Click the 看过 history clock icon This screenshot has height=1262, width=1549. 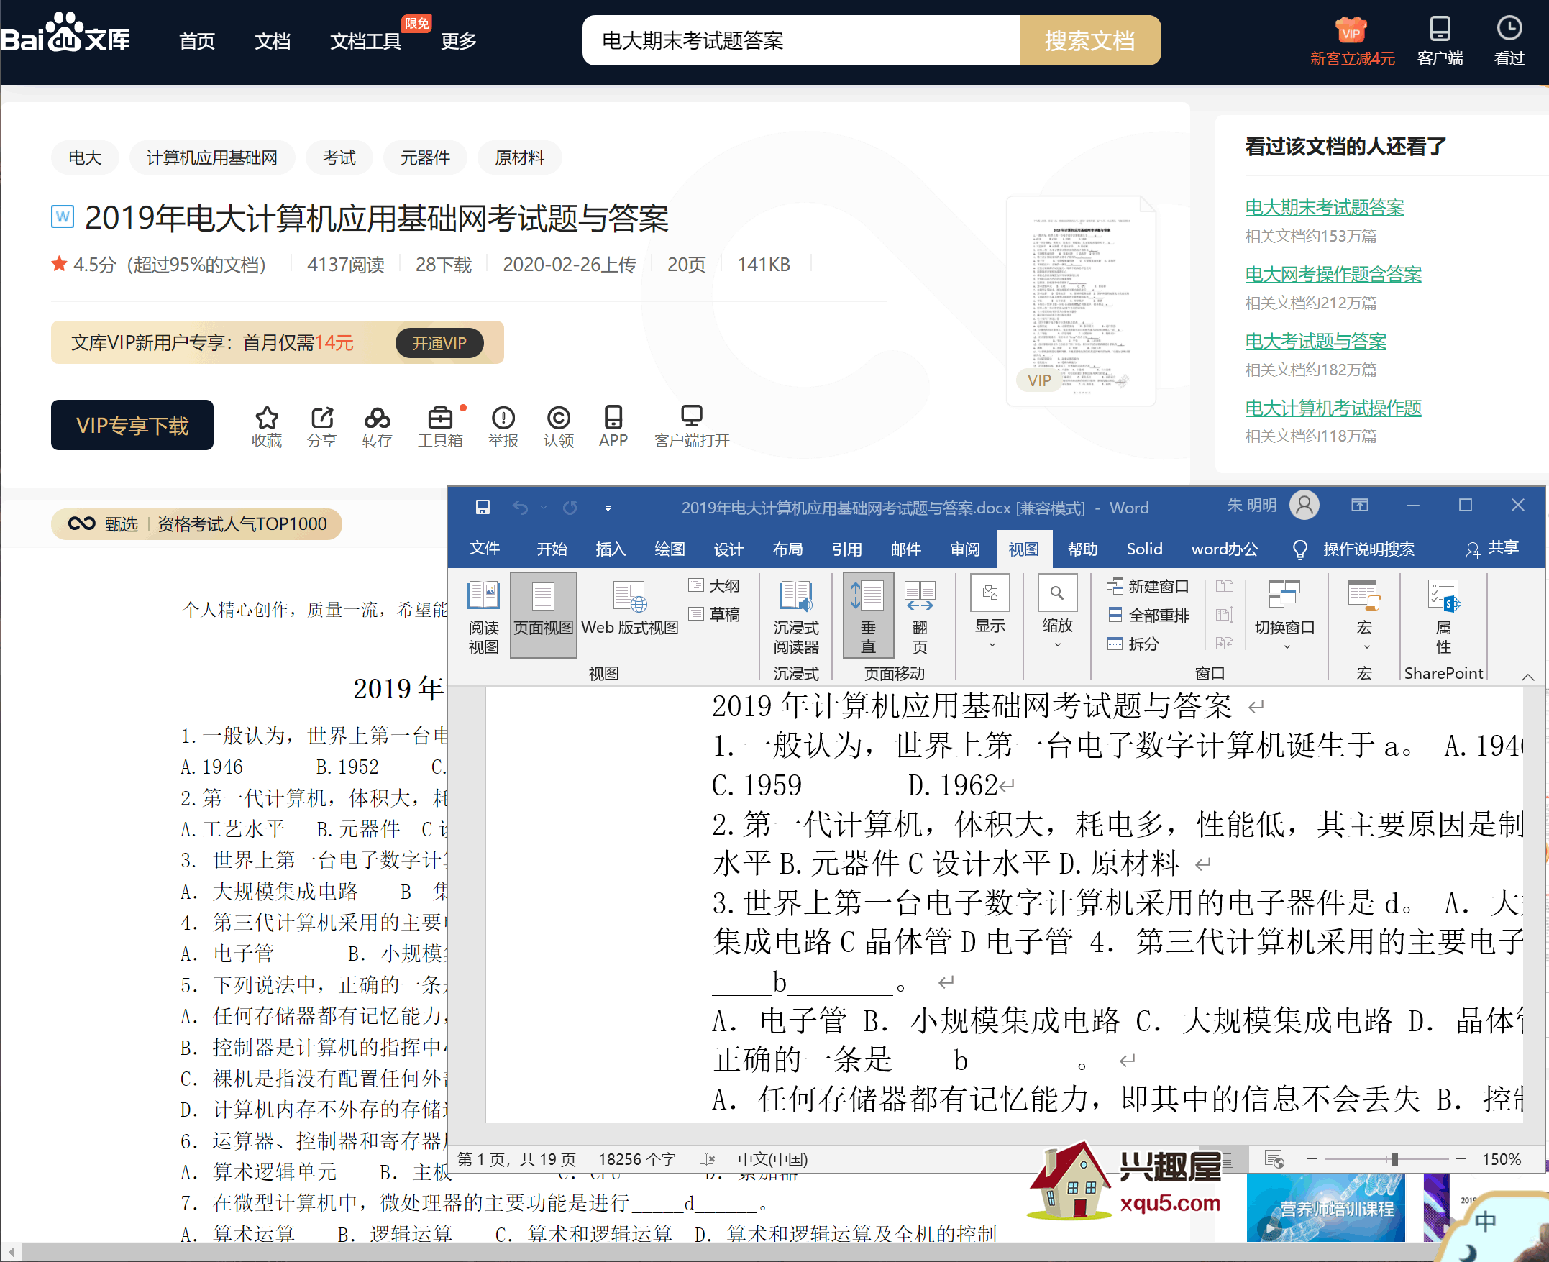pos(1509,29)
